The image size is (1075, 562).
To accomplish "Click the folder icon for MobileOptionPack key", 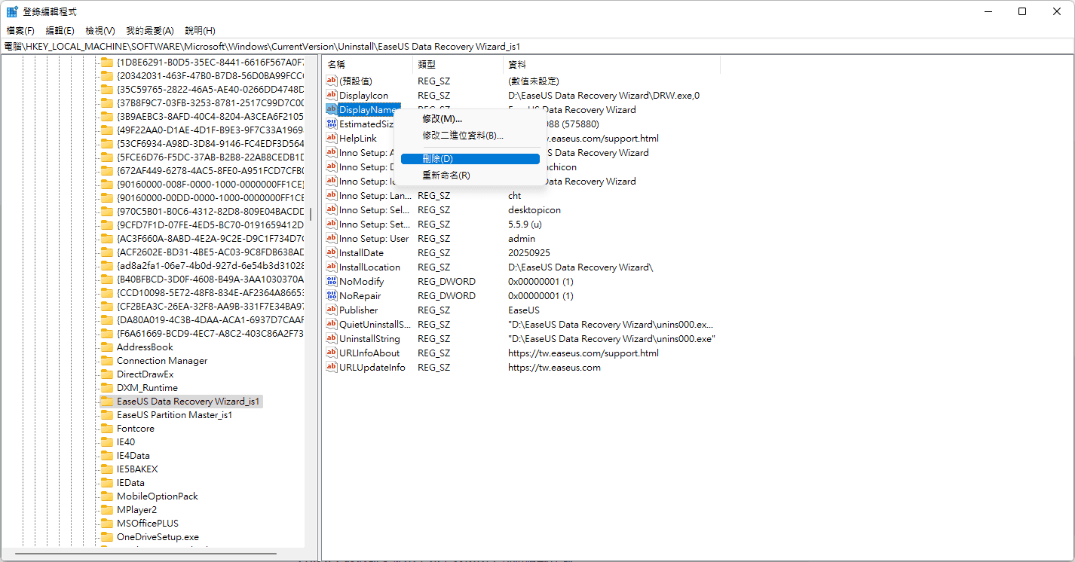I will 107,496.
